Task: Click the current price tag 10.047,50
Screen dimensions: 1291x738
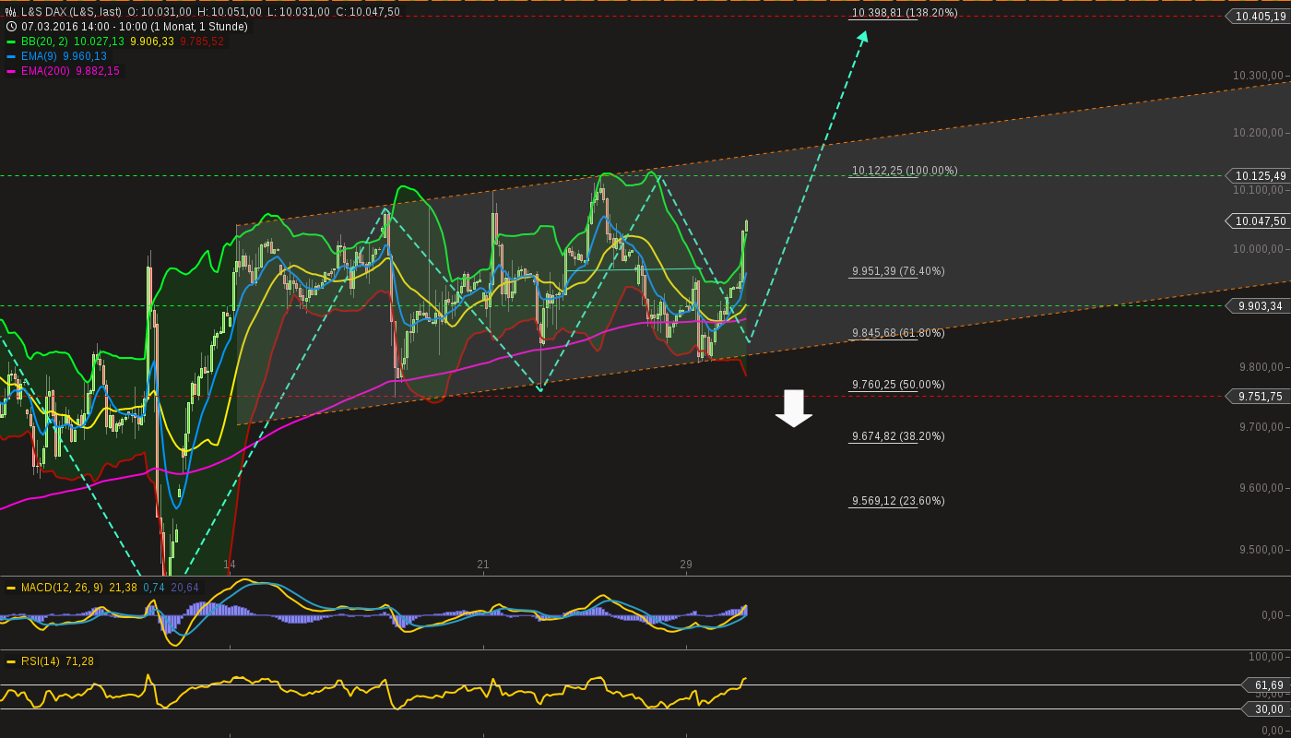Action: point(1258,220)
